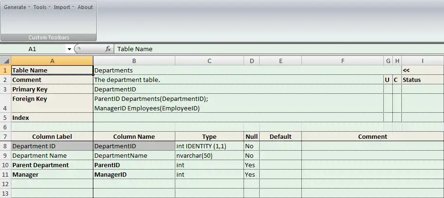Viewport: 444px width, 198px height.
Task: Open the About item
Action: pos(85,7)
